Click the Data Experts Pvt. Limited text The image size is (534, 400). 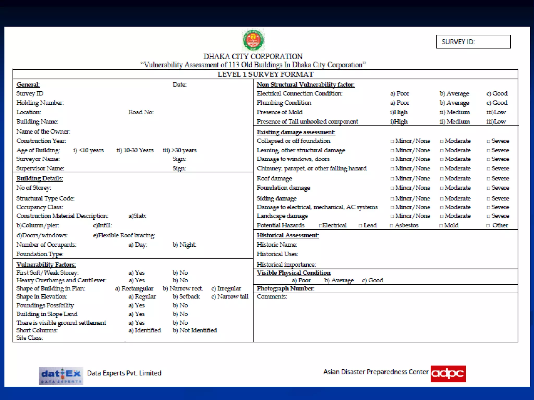tap(124, 373)
